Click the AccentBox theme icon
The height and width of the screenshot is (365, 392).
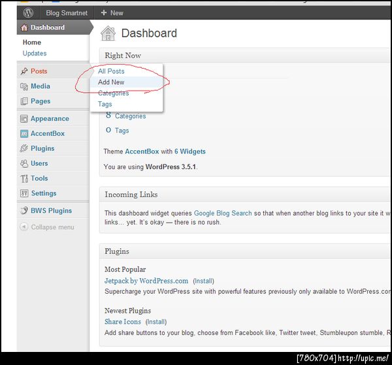pos(24,134)
